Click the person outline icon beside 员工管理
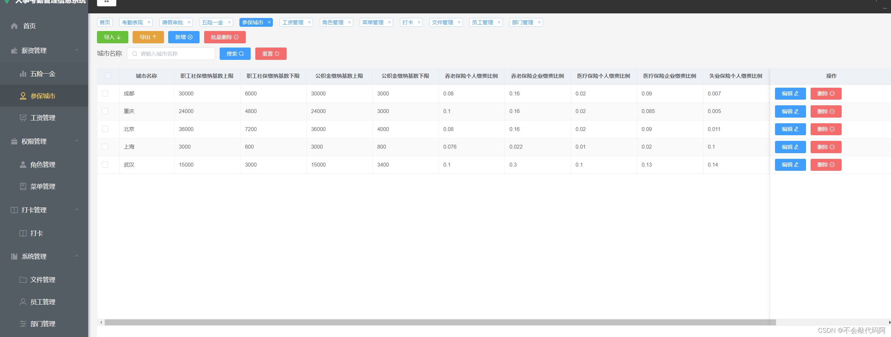 coord(23,302)
